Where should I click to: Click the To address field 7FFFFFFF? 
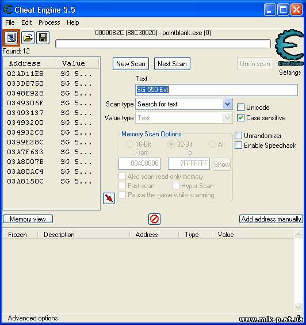pyautogui.click(x=189, y=163)
